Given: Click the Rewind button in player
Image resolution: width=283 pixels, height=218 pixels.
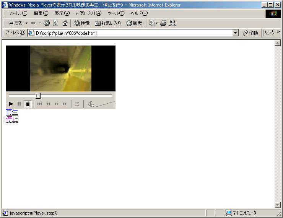Looking at the screenshot, I should pyautogui.click(x=48, y=104).
